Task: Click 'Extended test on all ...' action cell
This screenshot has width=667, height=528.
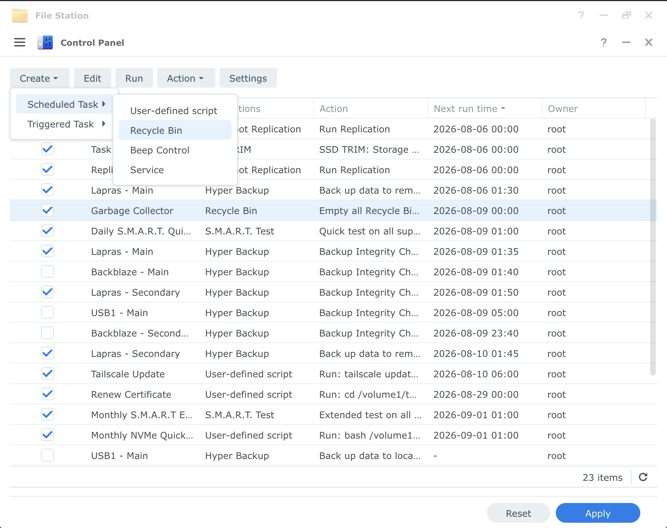Action: [x=370, y=415]
